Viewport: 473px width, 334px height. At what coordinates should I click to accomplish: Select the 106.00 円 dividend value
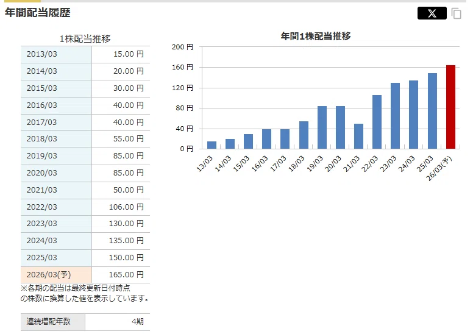coord(126,207)
